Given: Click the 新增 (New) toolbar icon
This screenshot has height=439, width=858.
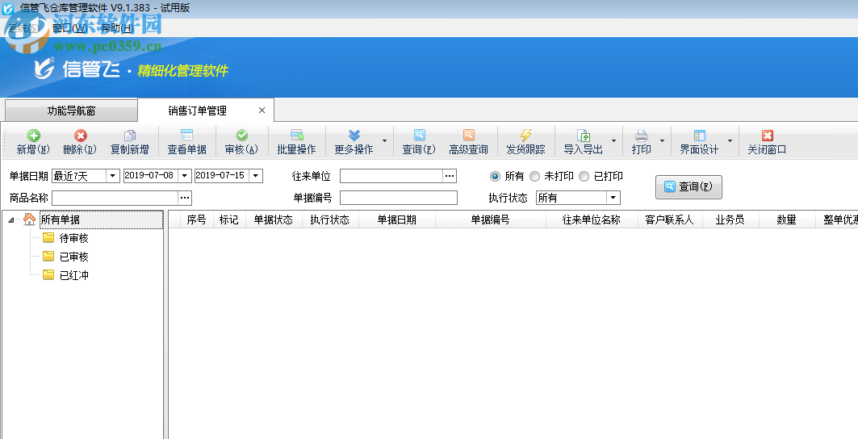Looking at the screenshot, I should click(33, 136).
